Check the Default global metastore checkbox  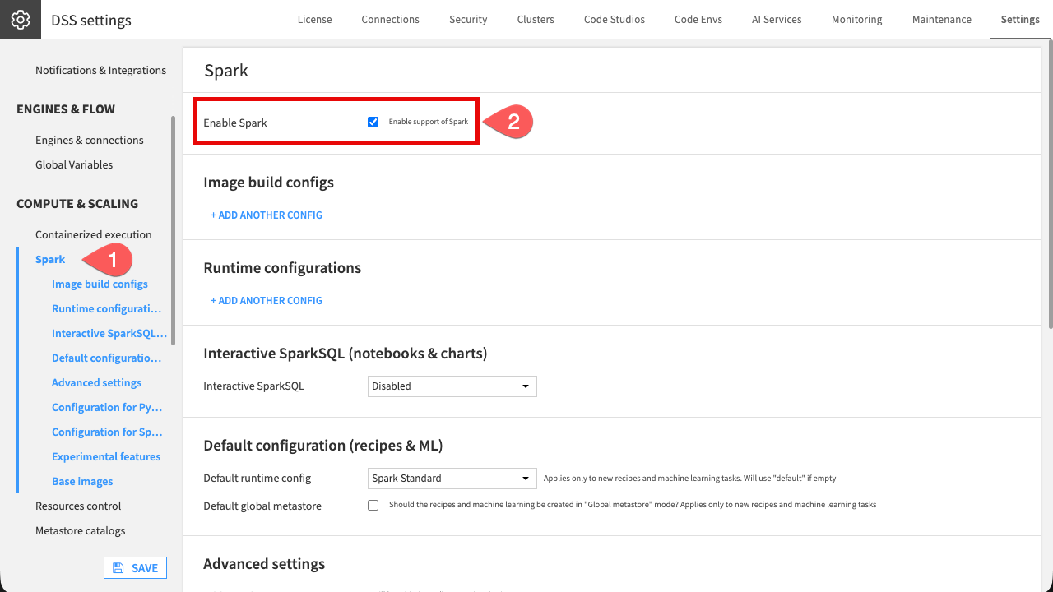(x=373, y=505)
